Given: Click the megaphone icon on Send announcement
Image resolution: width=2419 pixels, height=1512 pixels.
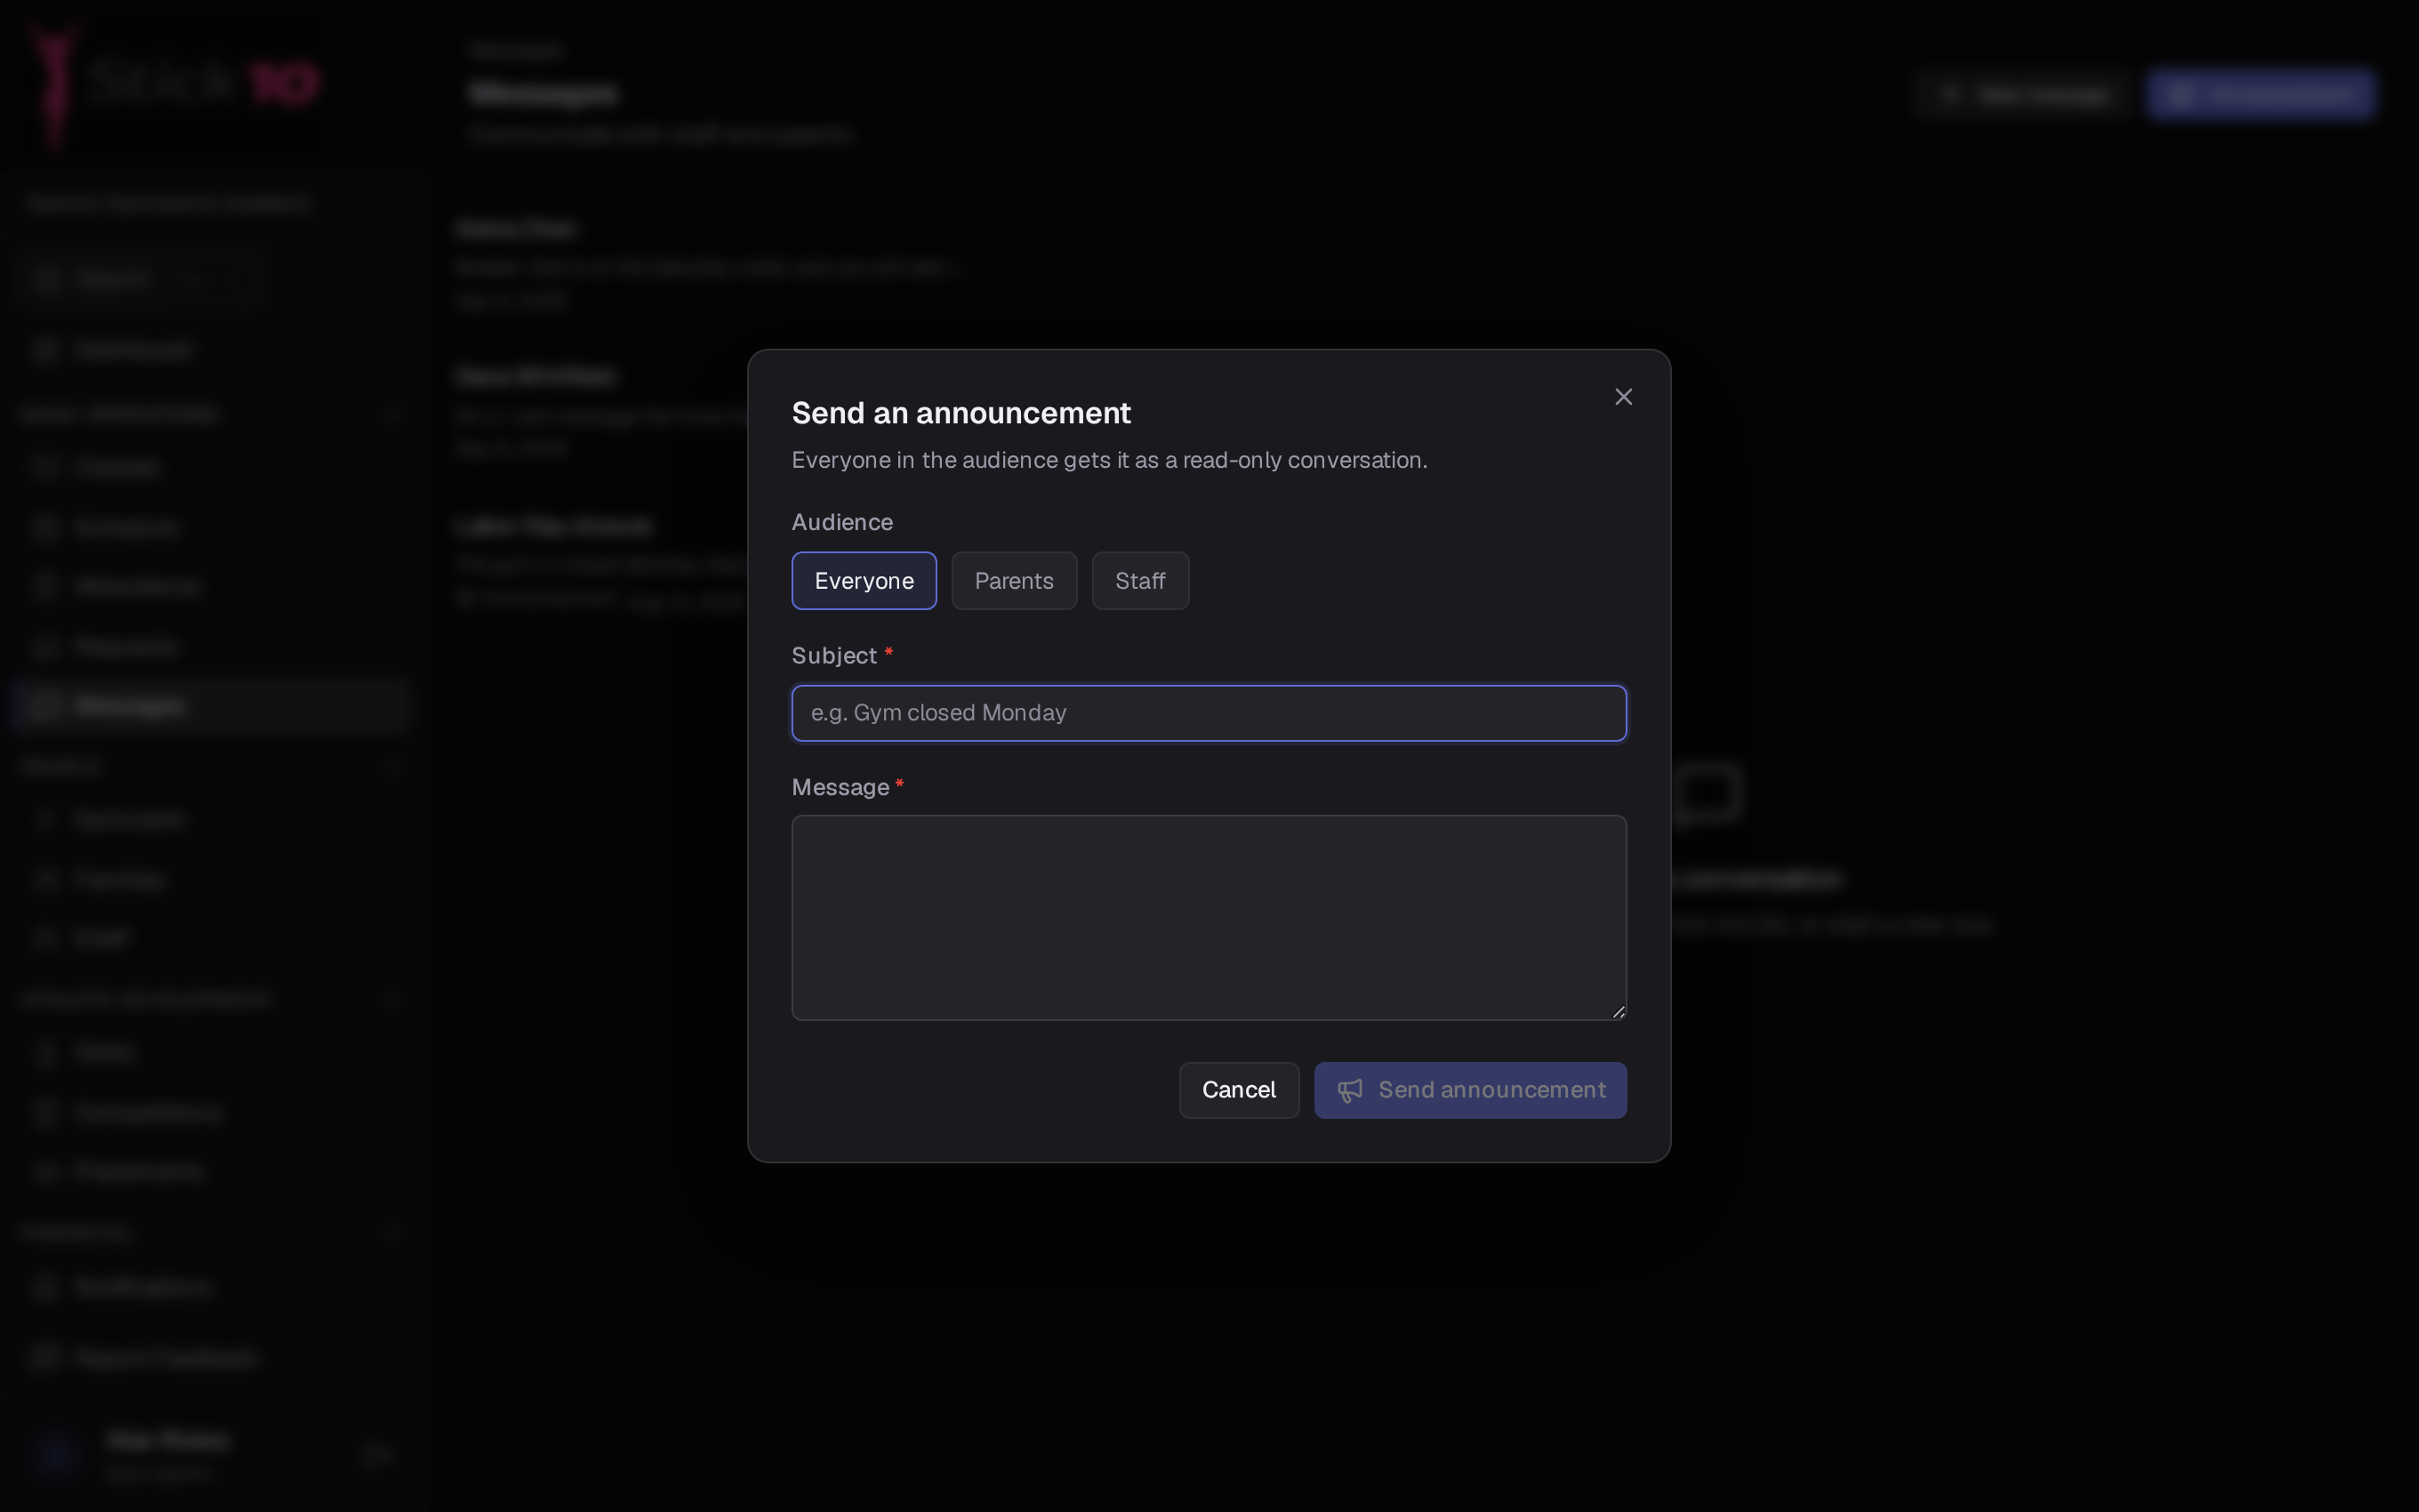Looking at the screenshot, I should pos(1349,1091).
